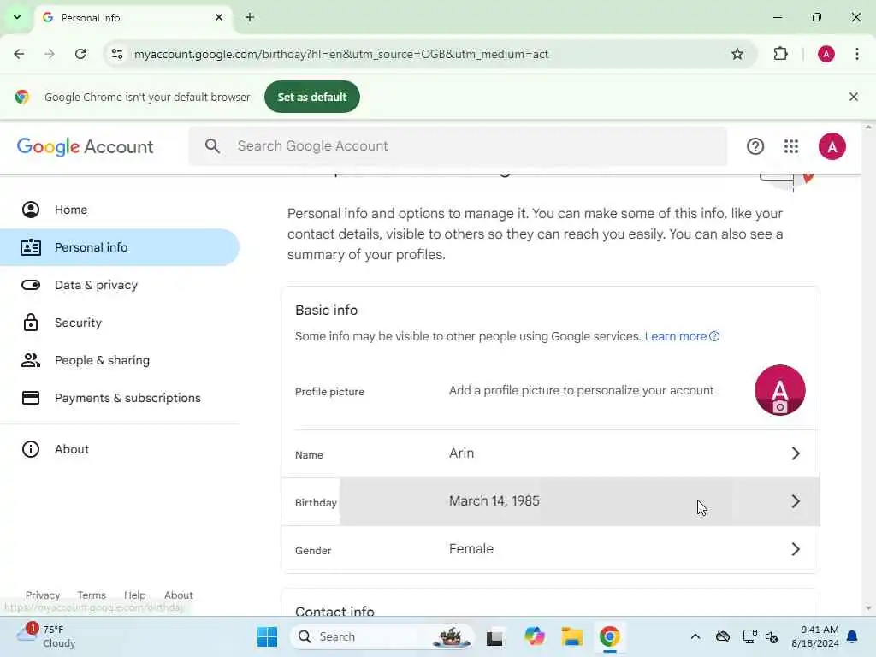Viewport: 876px width, 657px height.
Task: Click the gender value Female
Action: pyautogui.click(x=471, y=549)
